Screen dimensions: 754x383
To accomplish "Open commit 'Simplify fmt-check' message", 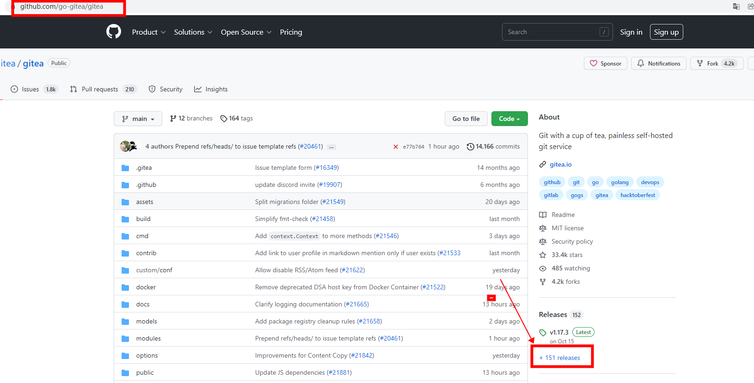I will coord(282,219).
